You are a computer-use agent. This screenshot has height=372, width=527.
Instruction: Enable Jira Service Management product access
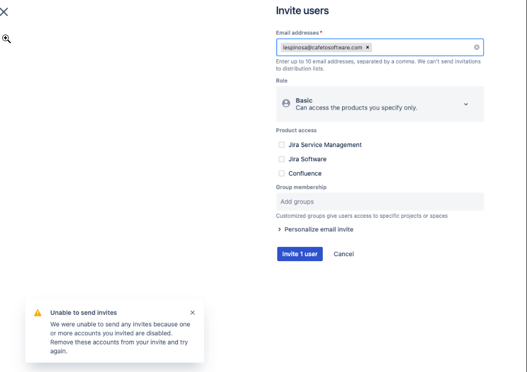tap(282, 145)
